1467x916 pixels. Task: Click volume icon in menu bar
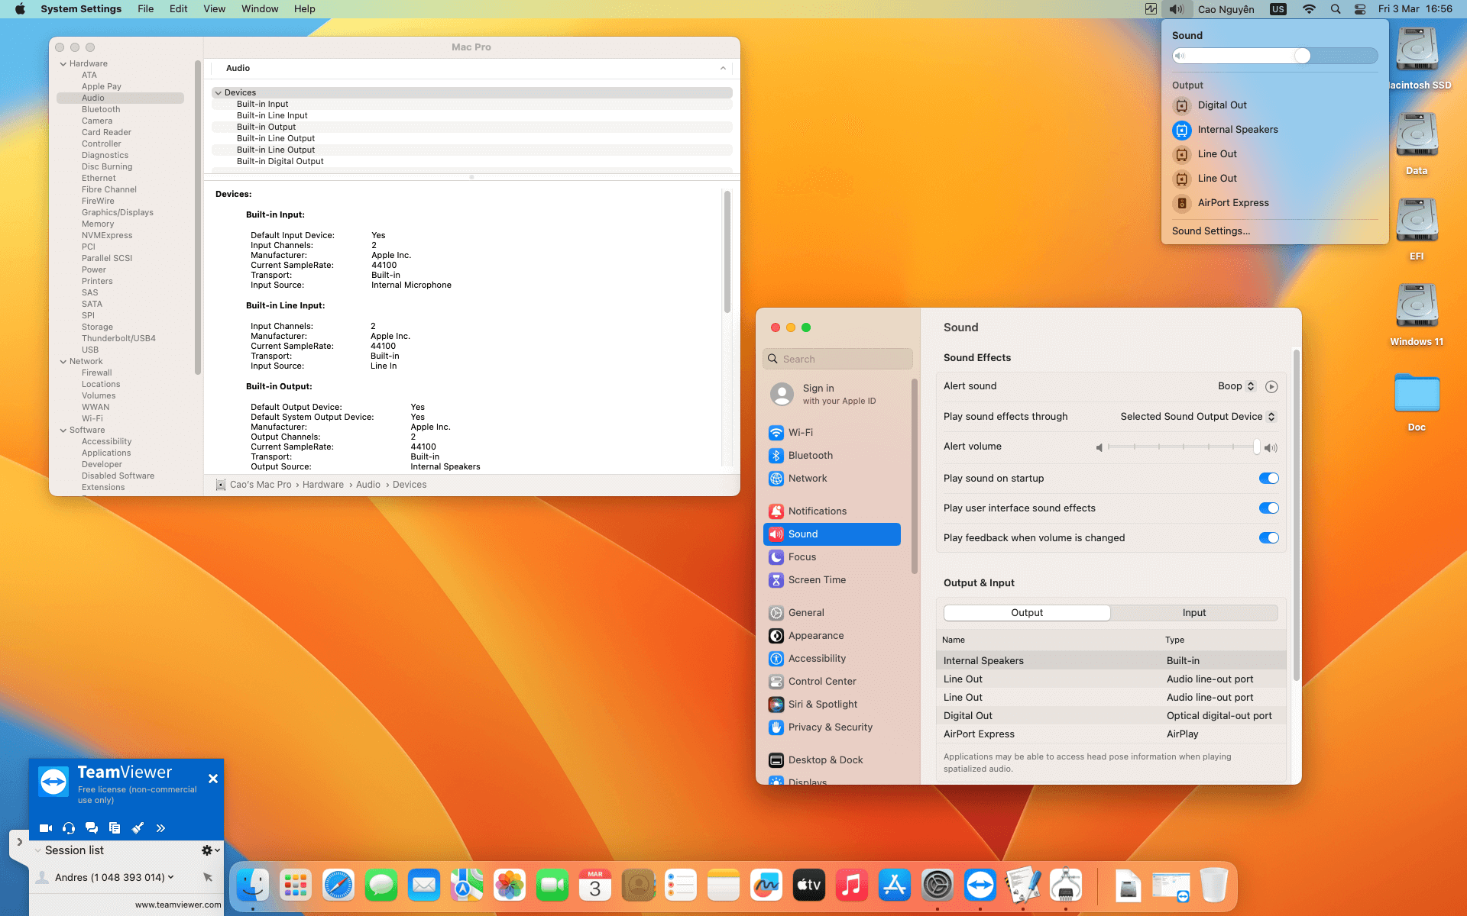pos(1176,9)
